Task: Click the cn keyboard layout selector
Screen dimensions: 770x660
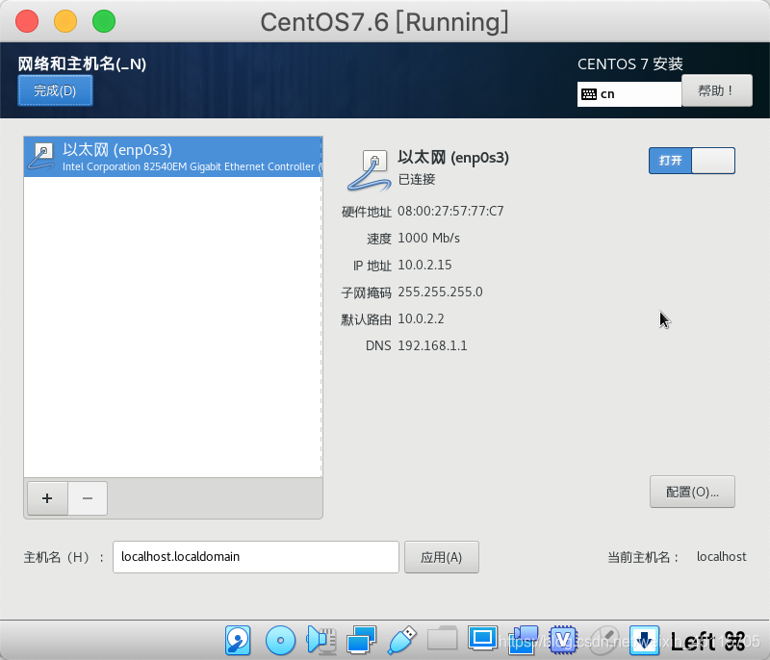Action: (x=629, y=93)
